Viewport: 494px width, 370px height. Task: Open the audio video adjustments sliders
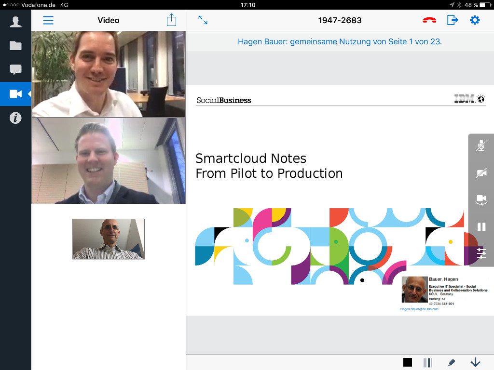point(481,253)
